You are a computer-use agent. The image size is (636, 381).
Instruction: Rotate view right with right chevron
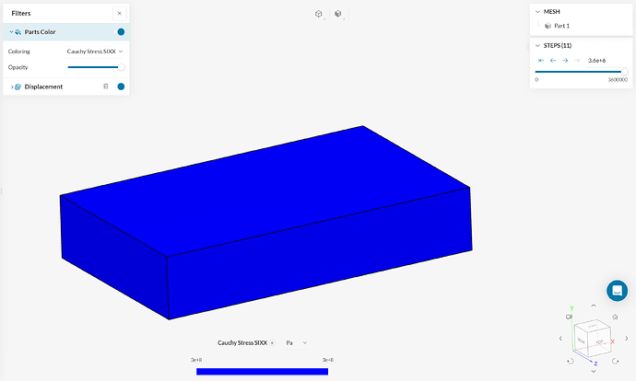click(x=627, y=338)
